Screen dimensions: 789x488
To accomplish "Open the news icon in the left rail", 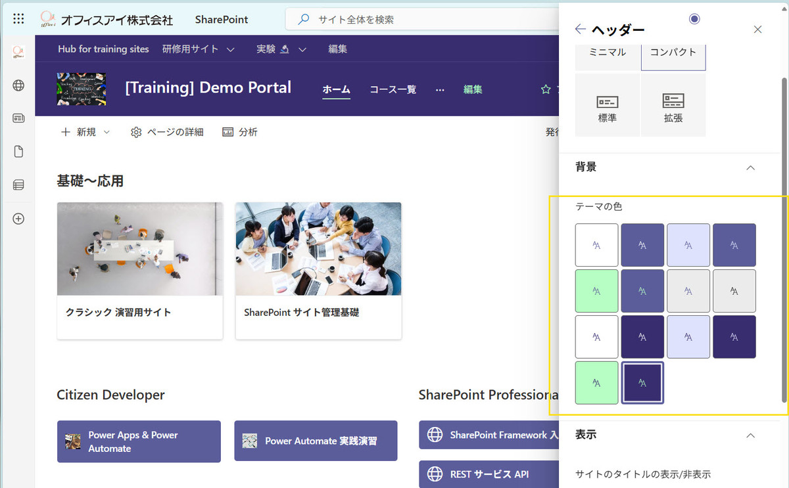I will click(18, 118).
